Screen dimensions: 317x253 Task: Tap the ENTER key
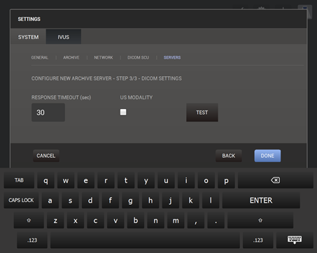(261, 200)
